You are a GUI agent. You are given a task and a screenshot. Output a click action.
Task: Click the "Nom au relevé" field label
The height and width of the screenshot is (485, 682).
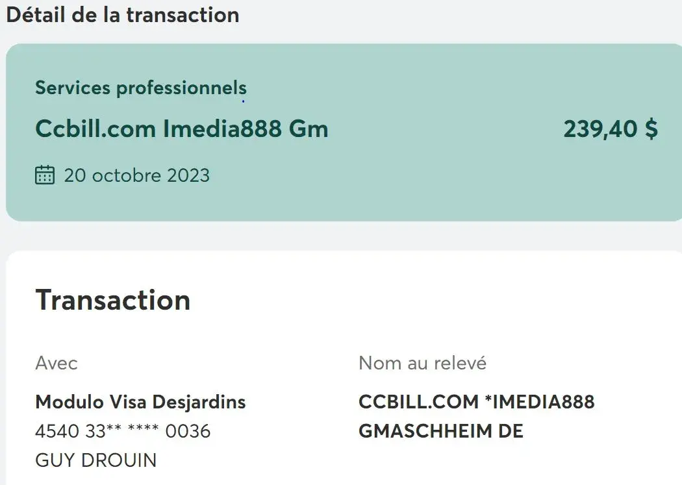[422, 363]
